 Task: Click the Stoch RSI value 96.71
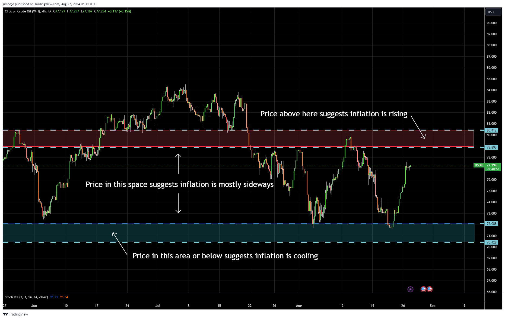(x=54, y=297)
